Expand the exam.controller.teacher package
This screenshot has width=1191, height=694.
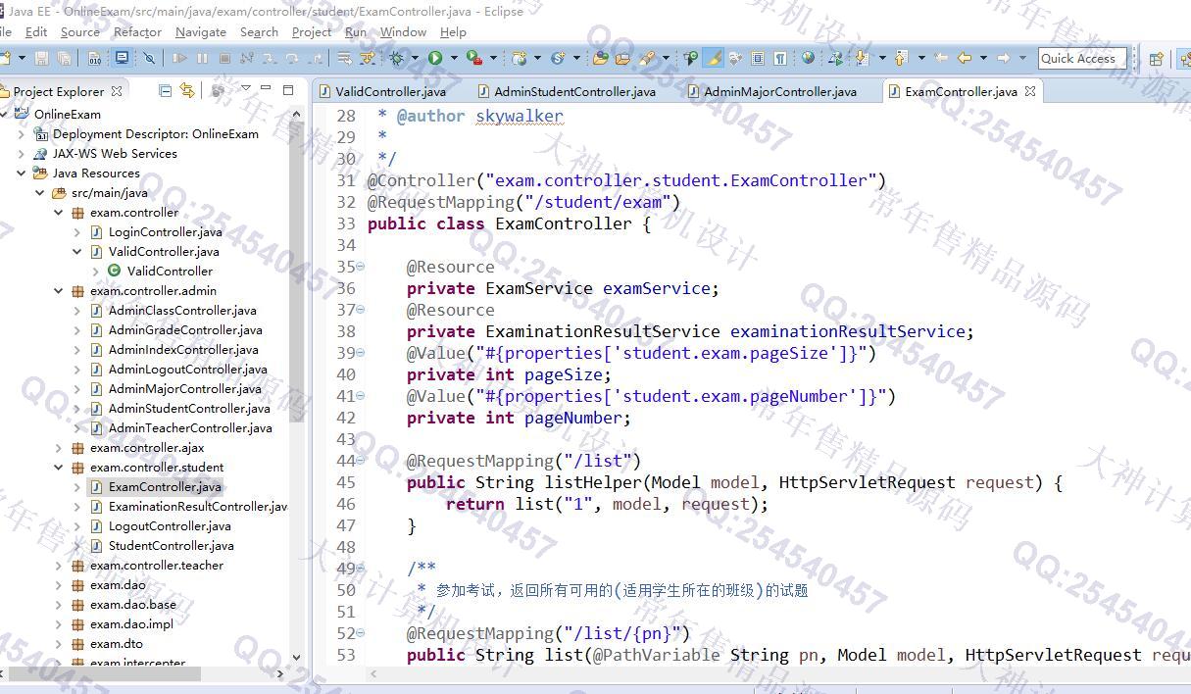tap(58, 565)
